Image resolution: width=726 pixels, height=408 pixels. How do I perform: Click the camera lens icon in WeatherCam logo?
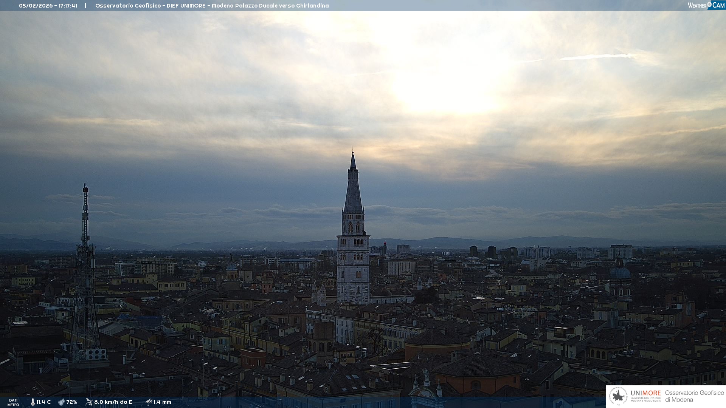coord(709,5)
